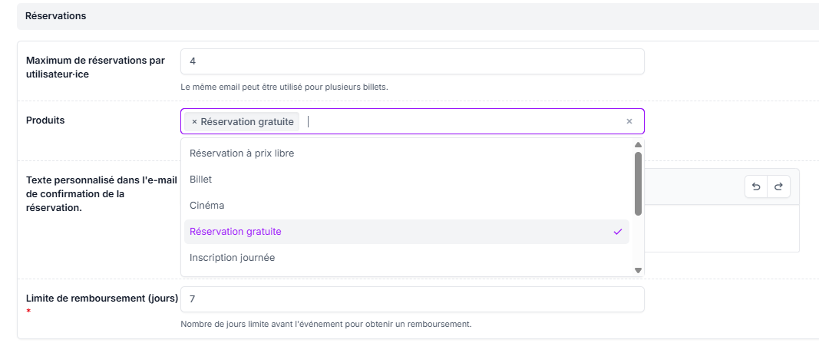This screenshot has width=819, height=353.
Task: Click the checkmark beside Réservation gratuite option
Action: pos(618,232)
